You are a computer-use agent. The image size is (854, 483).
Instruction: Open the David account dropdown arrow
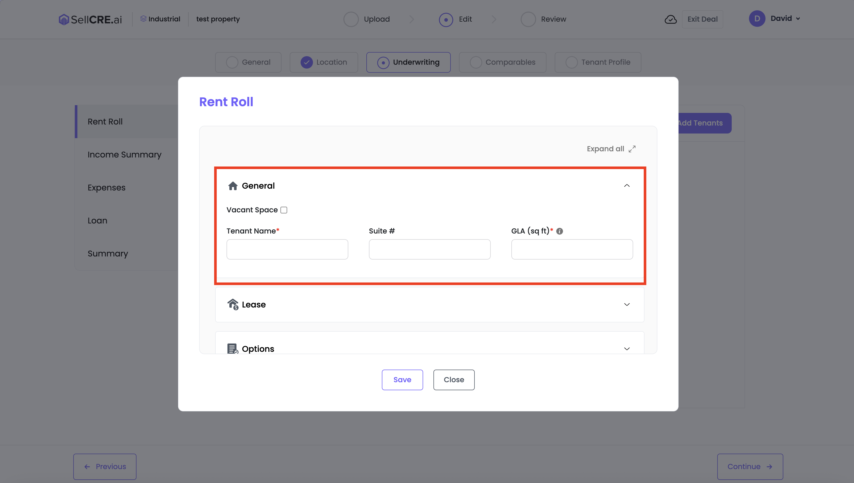(x=798, y=19)
